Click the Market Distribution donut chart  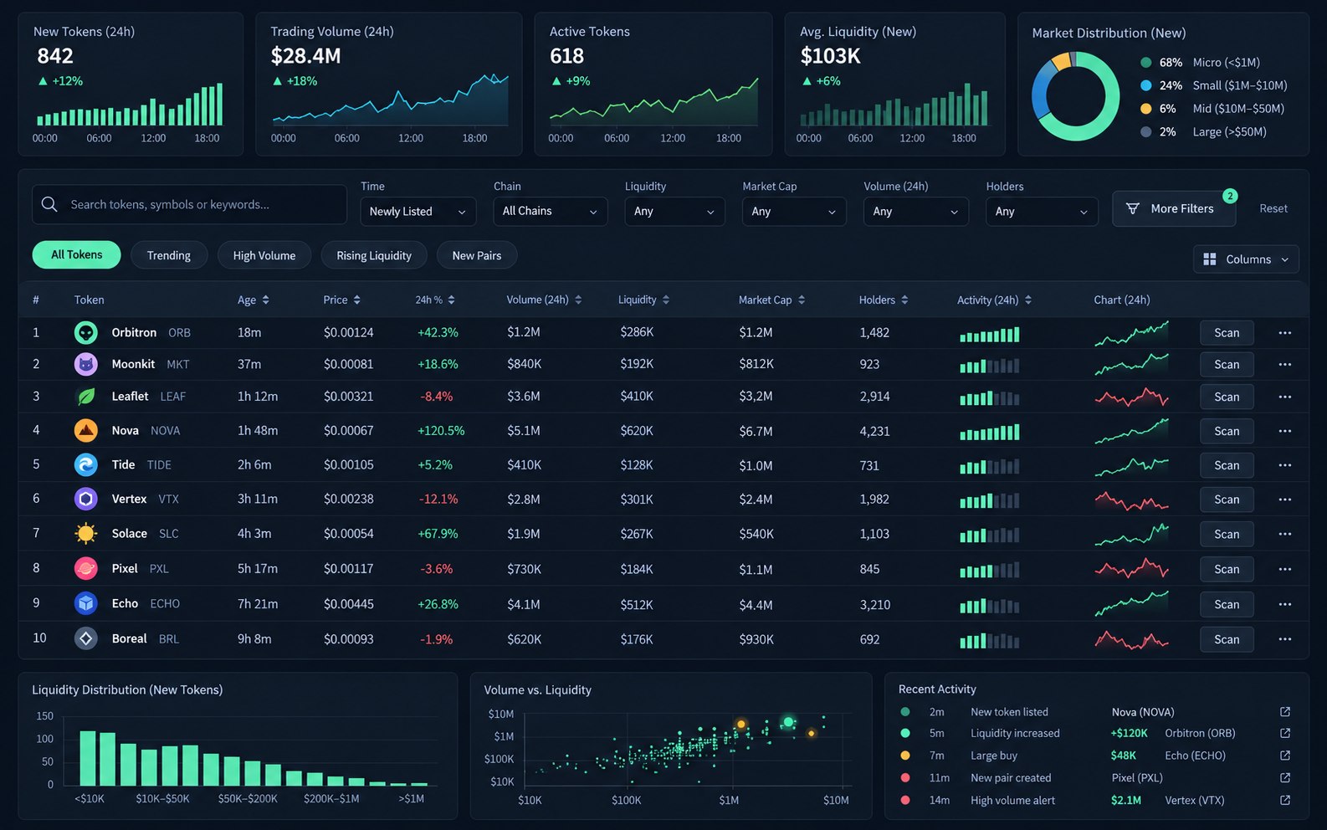[1075, 96]
